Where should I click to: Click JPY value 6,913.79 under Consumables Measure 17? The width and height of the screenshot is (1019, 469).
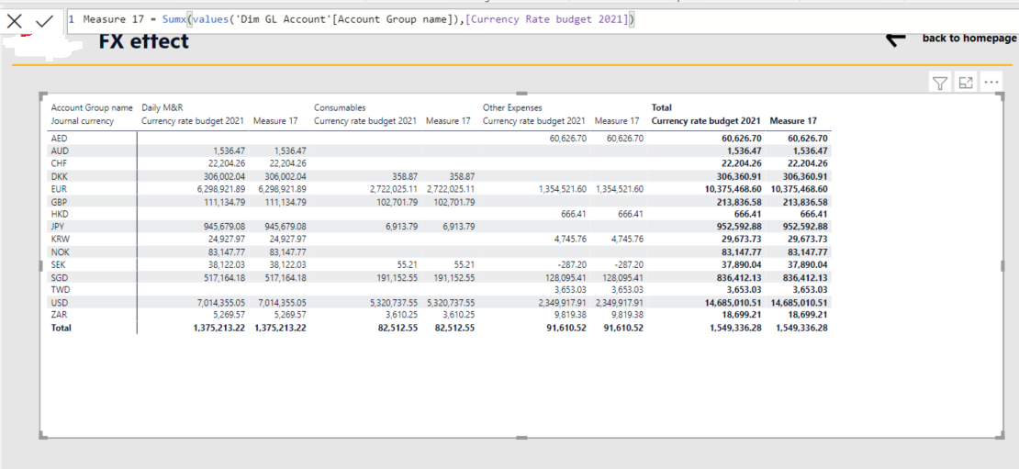point(459,227)
